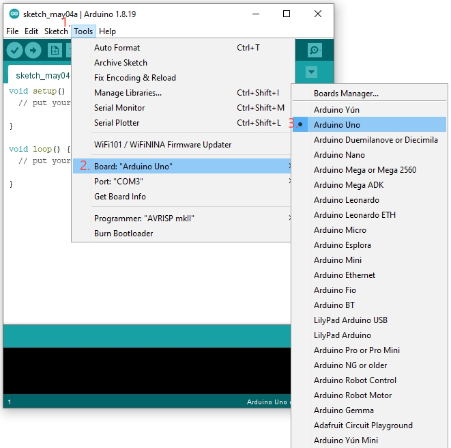Pick Arduino Micro board

(x=369, y=229)
